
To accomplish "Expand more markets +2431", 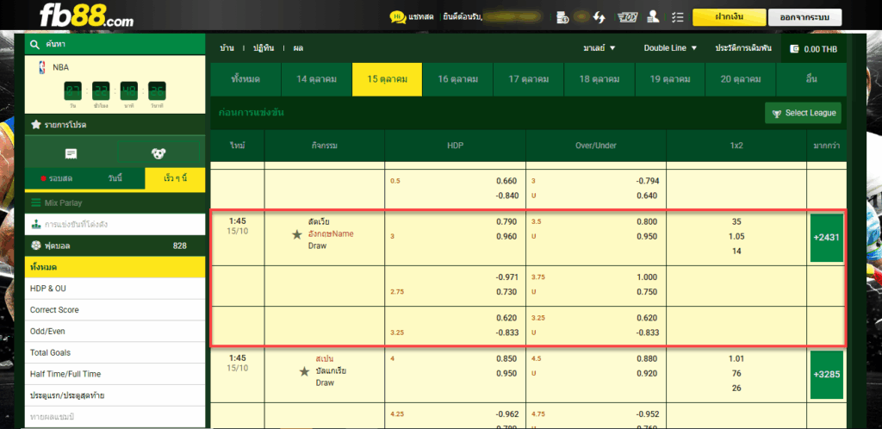I will tap(826, 238).
